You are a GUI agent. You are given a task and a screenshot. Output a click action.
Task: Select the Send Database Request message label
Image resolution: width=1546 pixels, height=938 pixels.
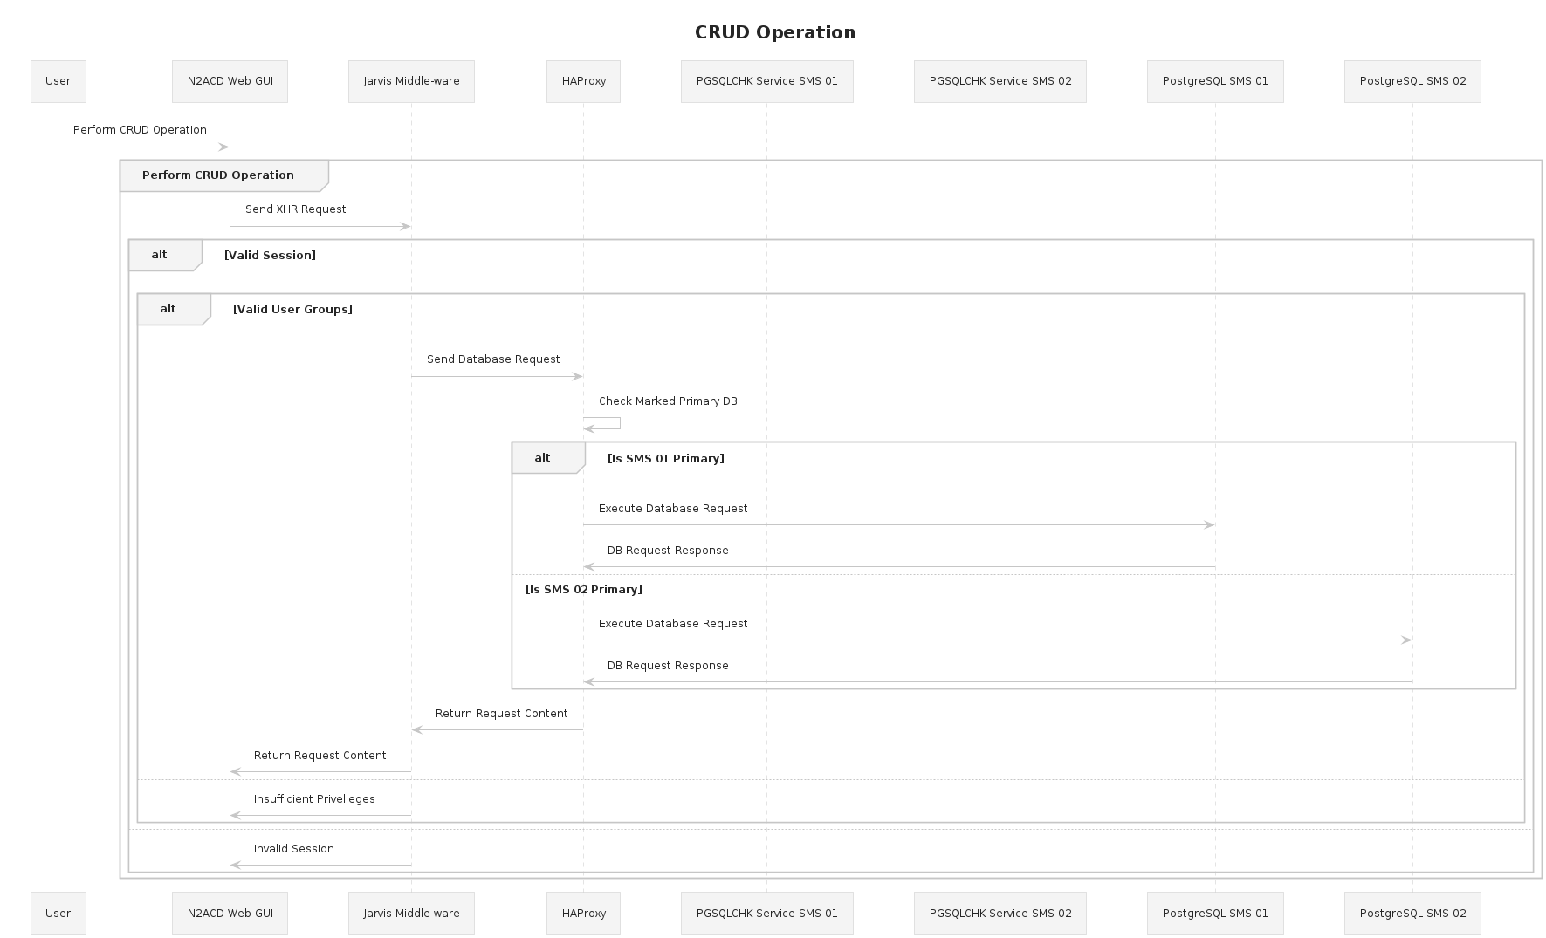(493, 359)
